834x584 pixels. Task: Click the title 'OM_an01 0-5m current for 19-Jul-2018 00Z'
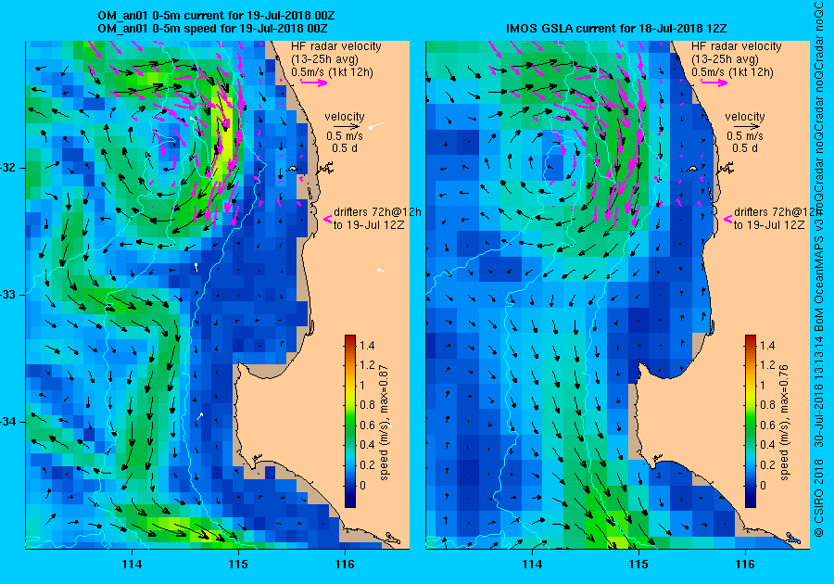click(x=217, y=16)
